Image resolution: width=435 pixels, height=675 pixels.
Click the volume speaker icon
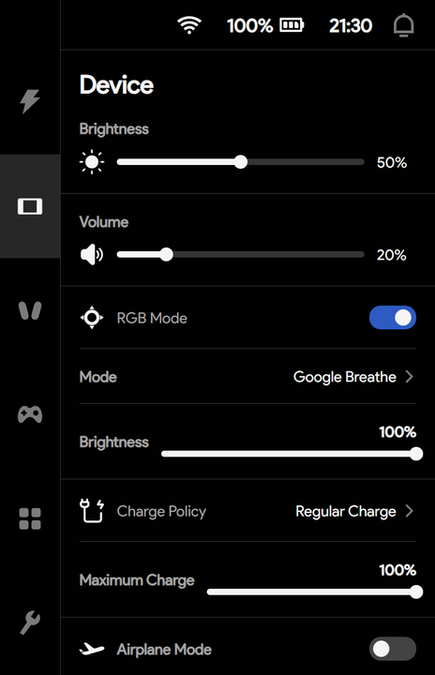click(92, 255)
